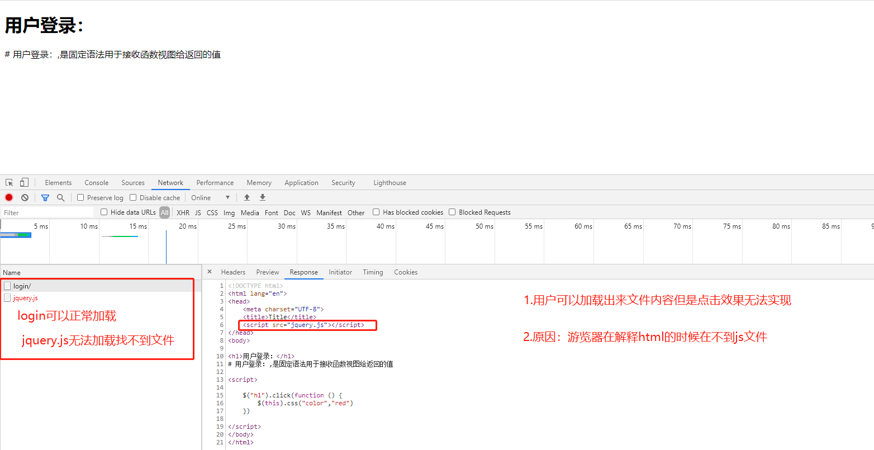
Task: Filter requests by Doc
Action: point(289,212)
